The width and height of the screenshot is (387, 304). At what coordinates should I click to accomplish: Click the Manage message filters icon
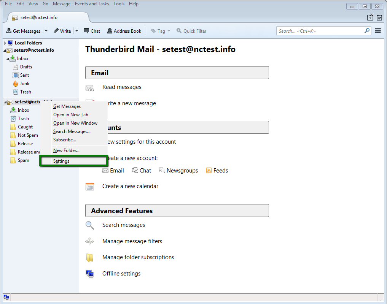[89, 241]
